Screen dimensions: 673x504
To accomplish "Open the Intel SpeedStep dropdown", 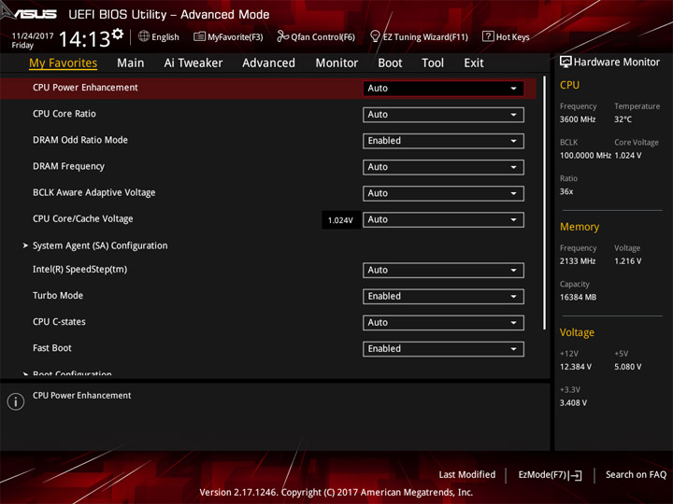I will pos(443,271).
